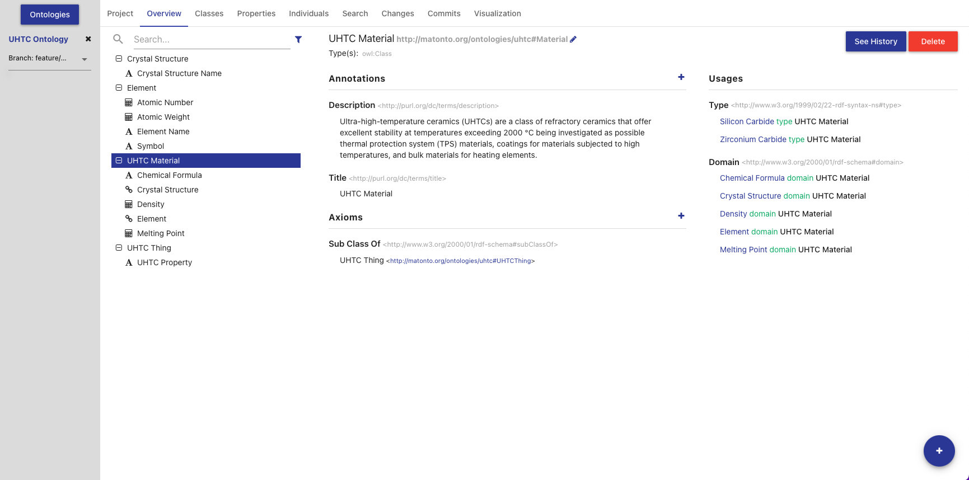Switch to the Individuals tab

coord(309,13)
